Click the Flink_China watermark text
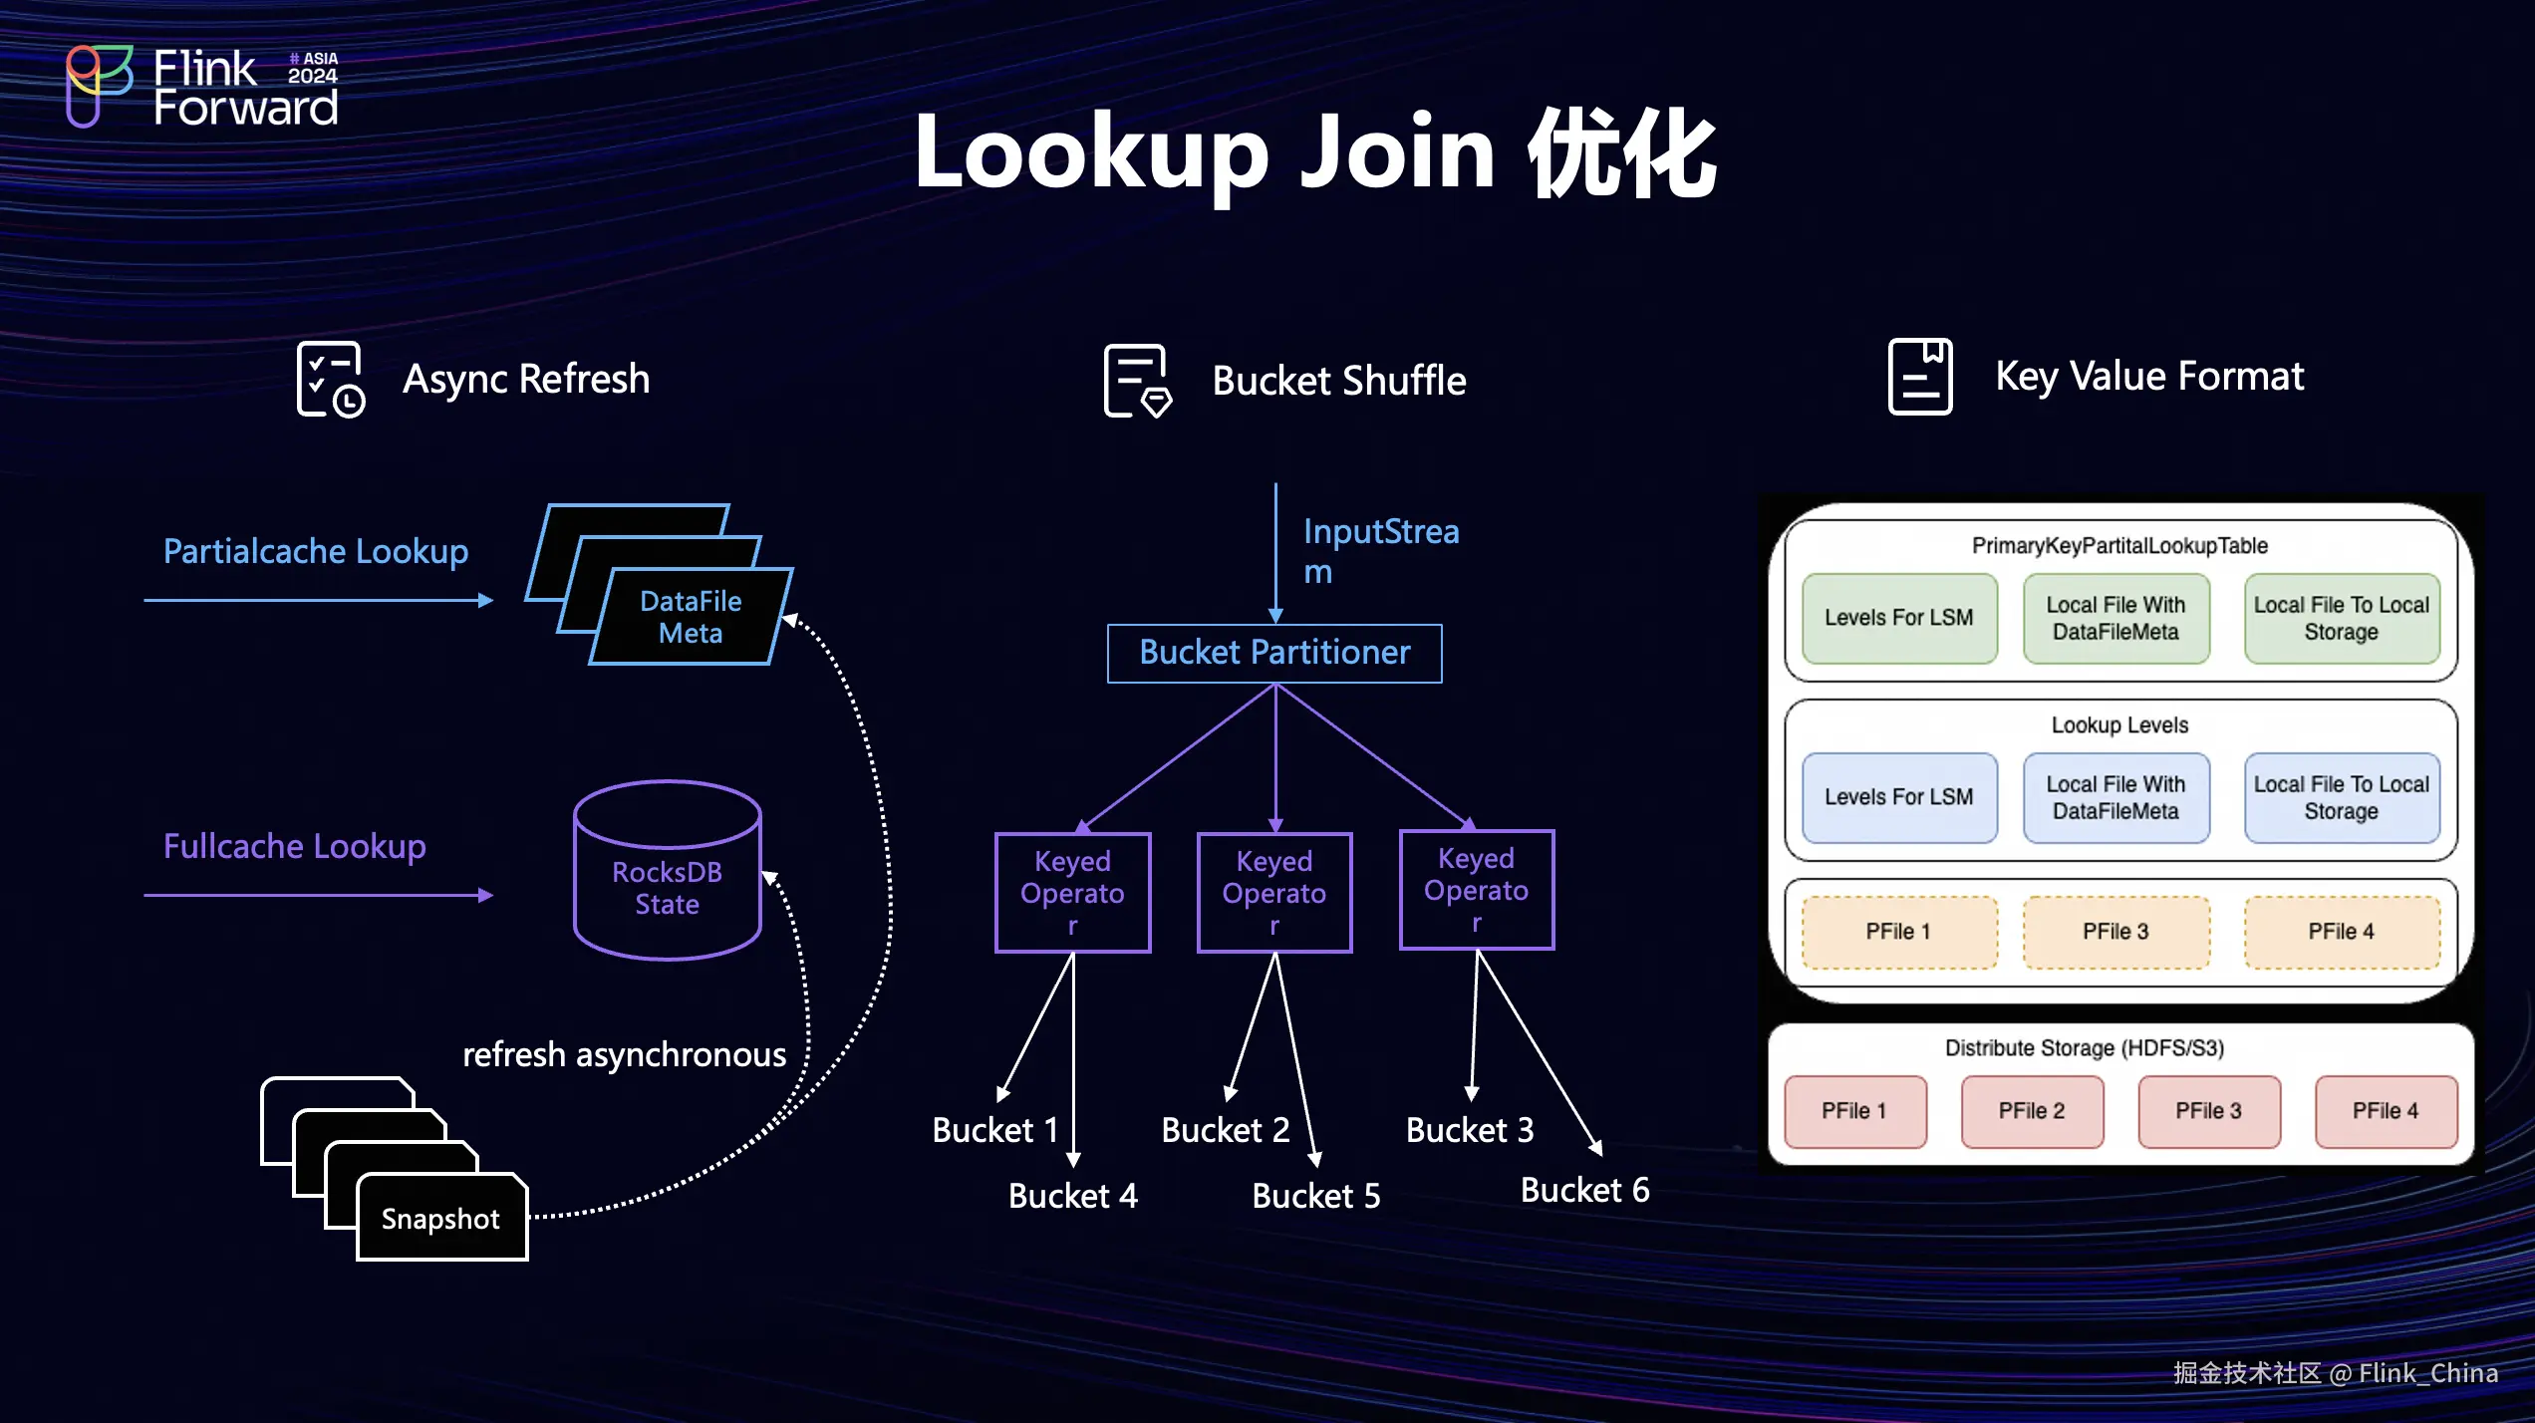This screenshot has width=2535, height=1423. [2427, 1373]
